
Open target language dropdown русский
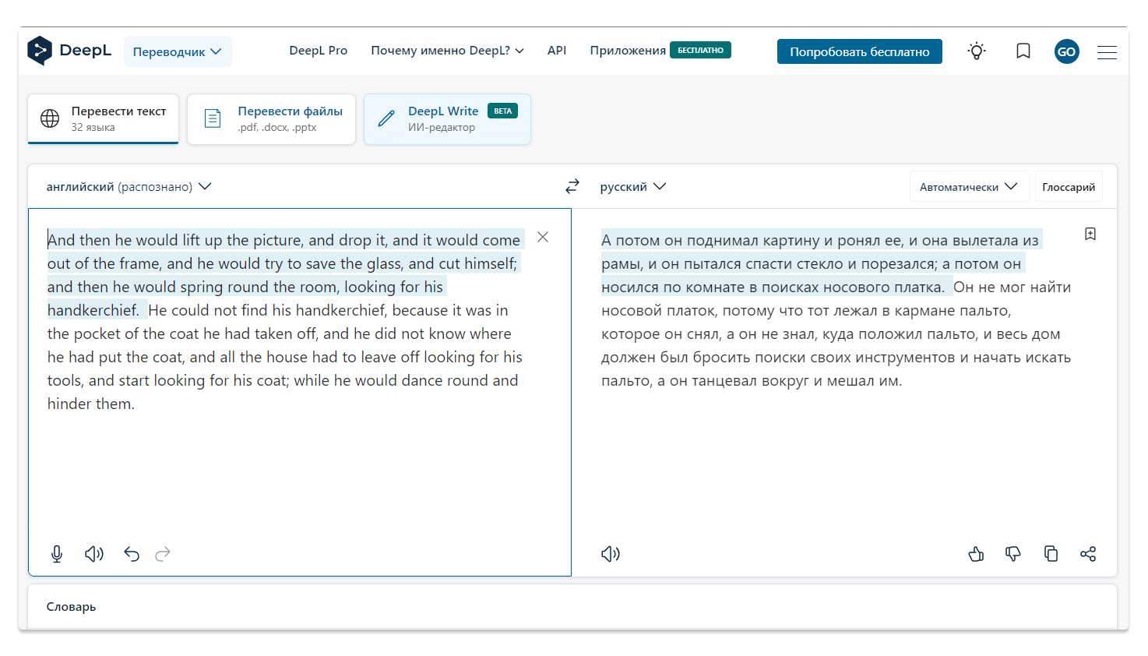632,187
